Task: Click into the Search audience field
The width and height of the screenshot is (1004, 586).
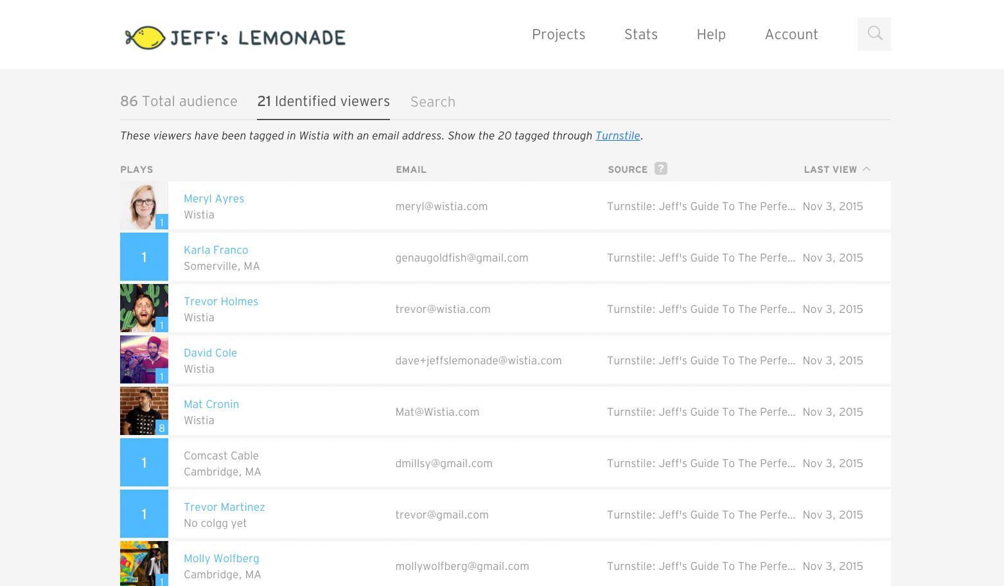Action: coord(433,102)
